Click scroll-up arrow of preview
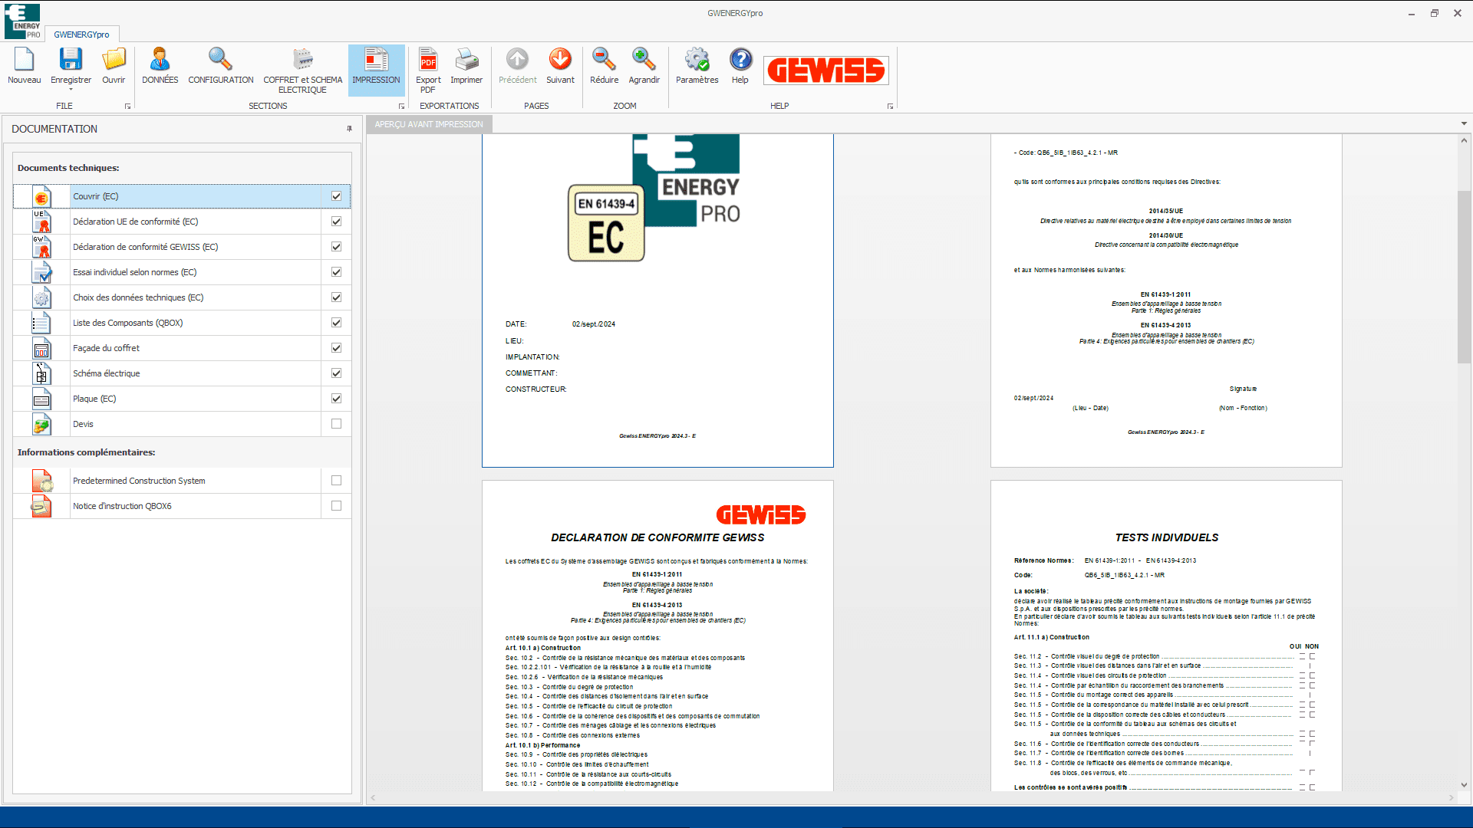The width and height of the screenshot is (1473, 828). 1464,140
